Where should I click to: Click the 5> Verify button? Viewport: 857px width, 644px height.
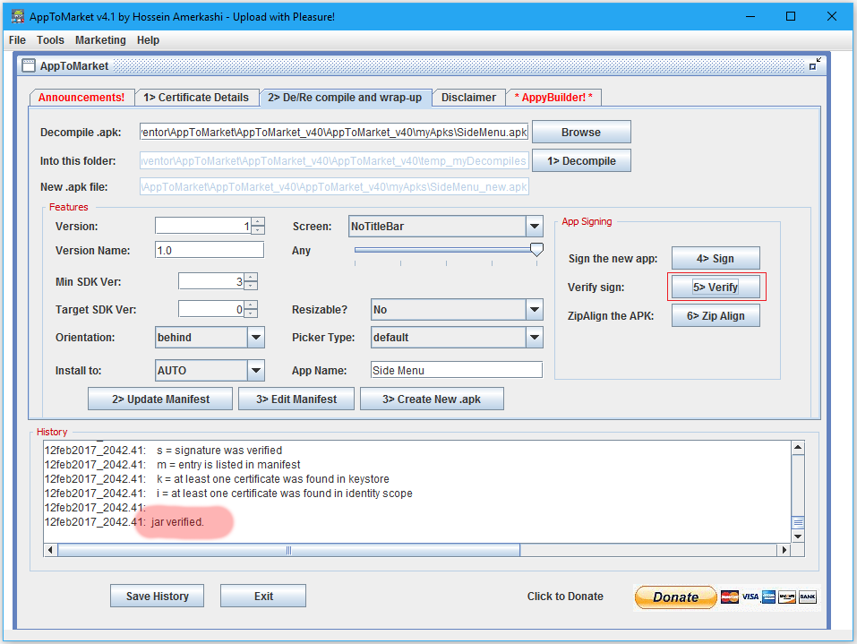click(x=716, y=287)
